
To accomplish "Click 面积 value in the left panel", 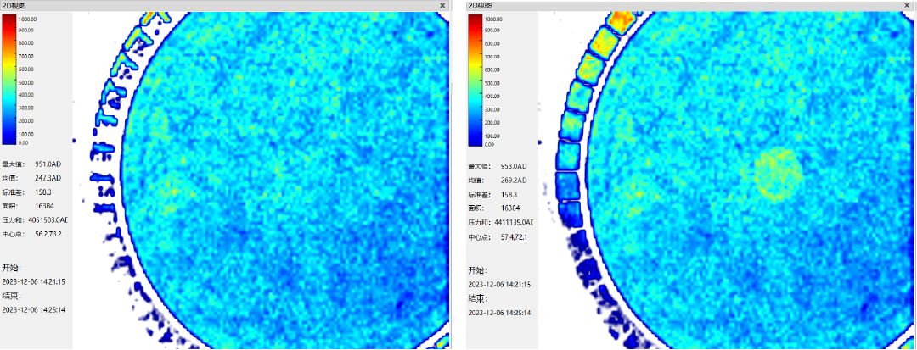I will (45, 206).
